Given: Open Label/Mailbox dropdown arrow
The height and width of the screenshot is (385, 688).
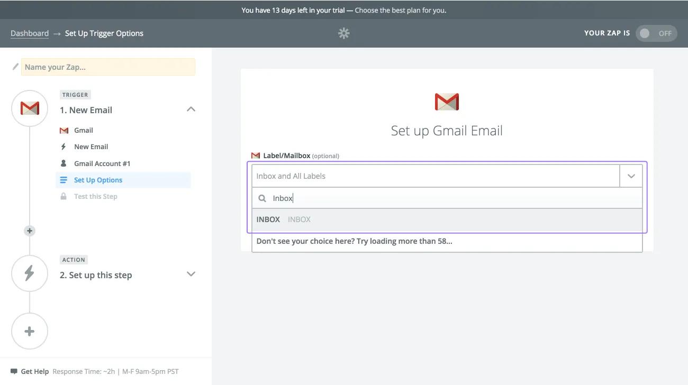Looking at the screenshot, I should (631, 176).
